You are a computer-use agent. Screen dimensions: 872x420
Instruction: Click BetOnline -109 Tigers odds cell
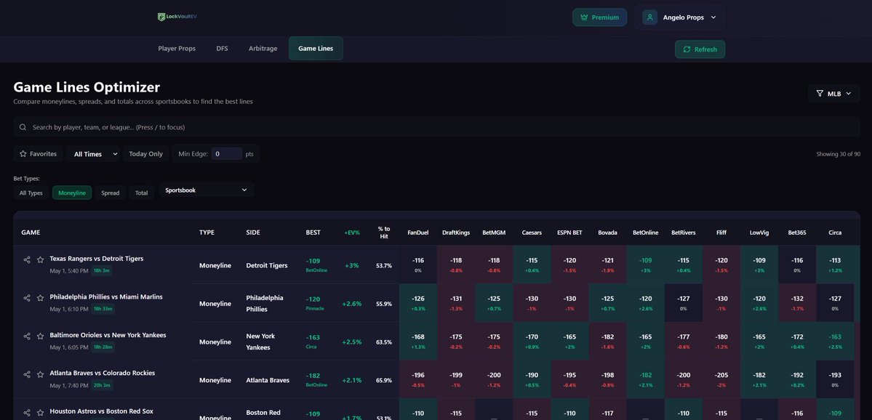point(646,264)
